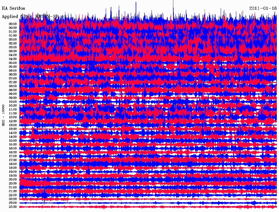Click the 17:30 time row label
The height and width of the screenshot is (212, 279).
pos(13,160)
